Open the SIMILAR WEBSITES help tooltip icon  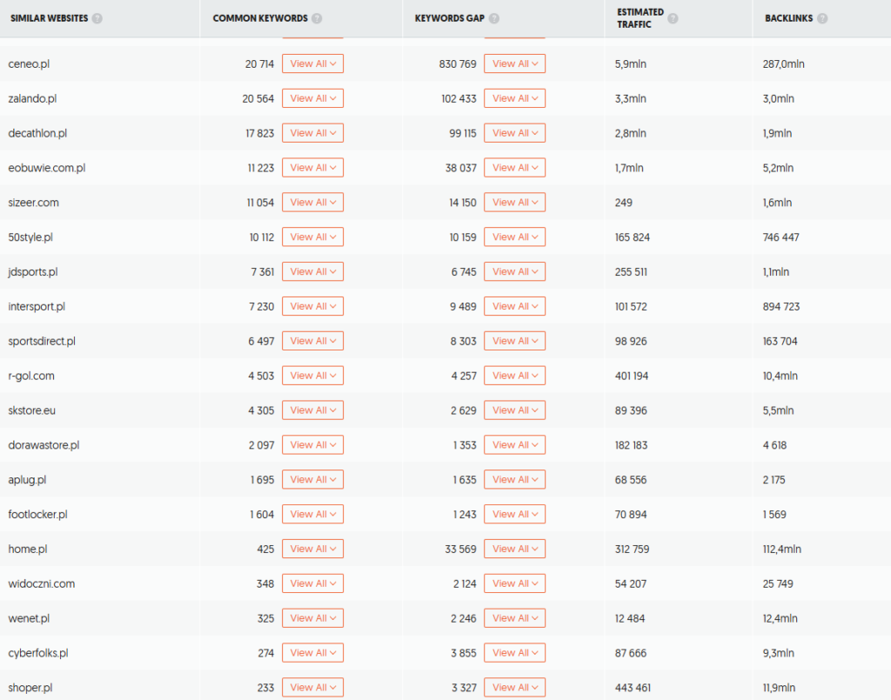point(96,17)
